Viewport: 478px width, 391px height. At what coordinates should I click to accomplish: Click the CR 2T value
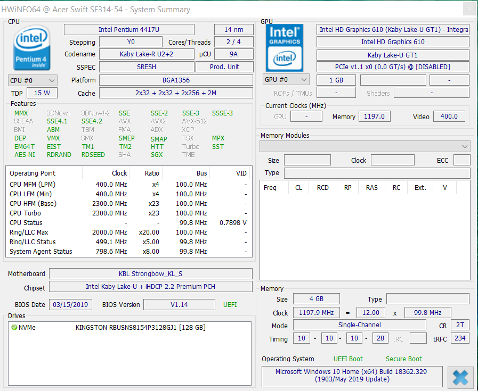[x=460, y=325]
